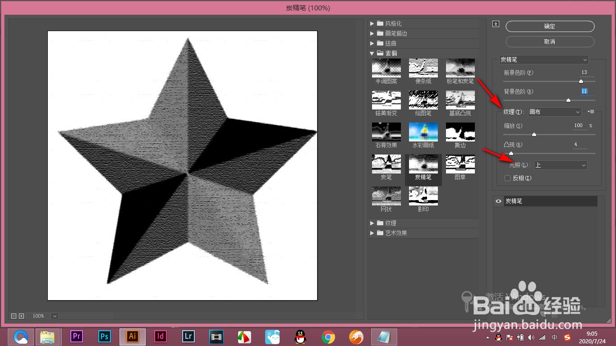Click the 前景色阶 slider handle
616x346 pixels.
tap(581, 81)
